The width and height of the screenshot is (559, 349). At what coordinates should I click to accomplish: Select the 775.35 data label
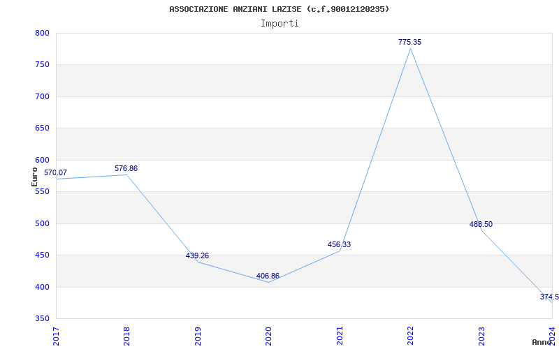[x=409, y=42]
